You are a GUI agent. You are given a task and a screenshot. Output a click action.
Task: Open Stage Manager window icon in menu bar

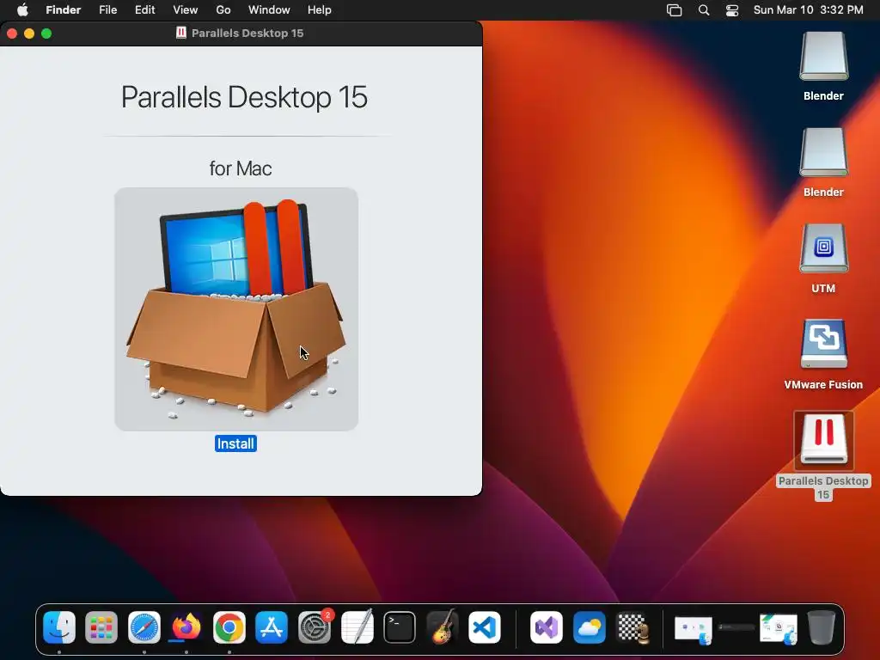tap(674, 10)
